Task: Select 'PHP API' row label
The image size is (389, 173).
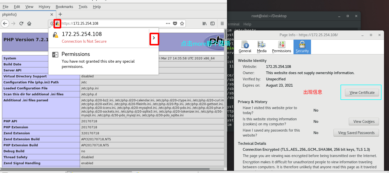Action: 10,121
